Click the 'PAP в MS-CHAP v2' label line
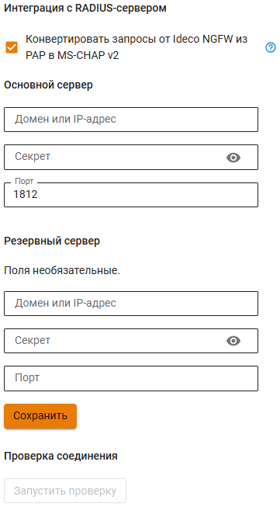The height and width of the screenshot is (507, 280). (72, 55)
